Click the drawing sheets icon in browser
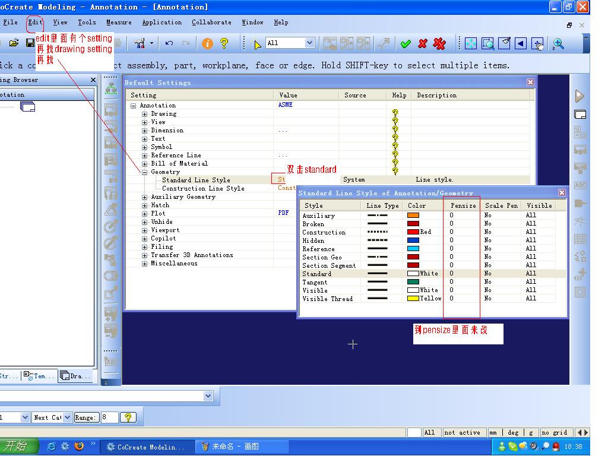This screenshot has width=608, height=456. pyautogui.click(x=27, y=106)
